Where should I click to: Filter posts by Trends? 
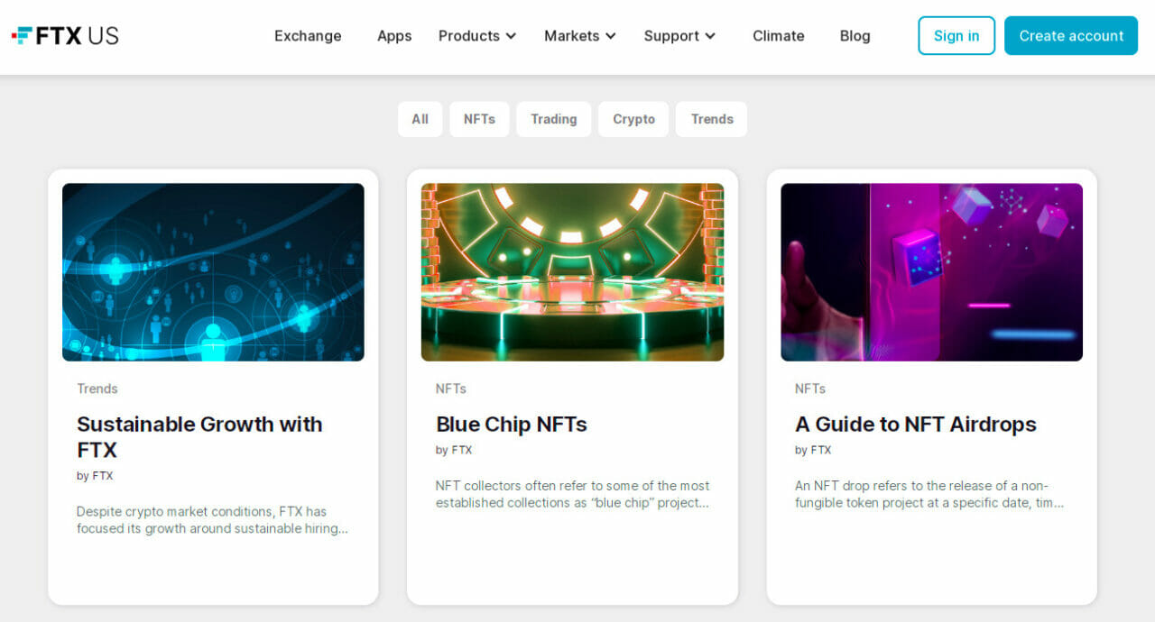(x=711, y=119)
